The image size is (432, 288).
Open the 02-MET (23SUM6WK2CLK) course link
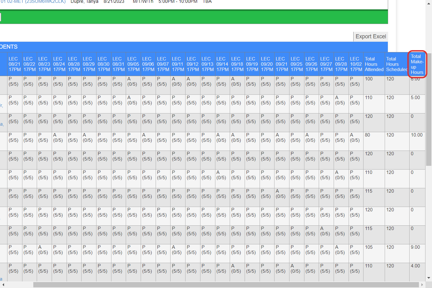tap(33, 2)
